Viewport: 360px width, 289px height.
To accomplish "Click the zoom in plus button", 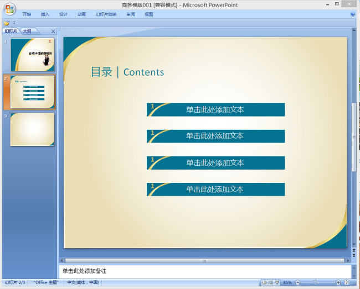I will tap(338, 282).
